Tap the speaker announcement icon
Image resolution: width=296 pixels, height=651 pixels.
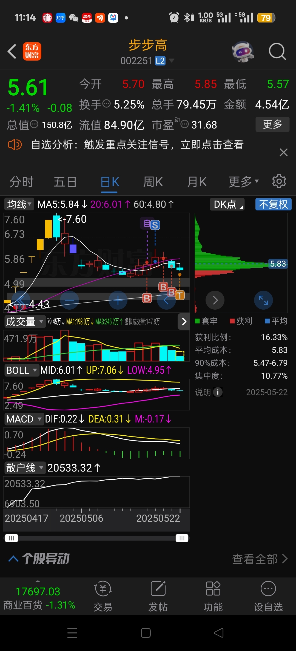click(x=15, y=144)
